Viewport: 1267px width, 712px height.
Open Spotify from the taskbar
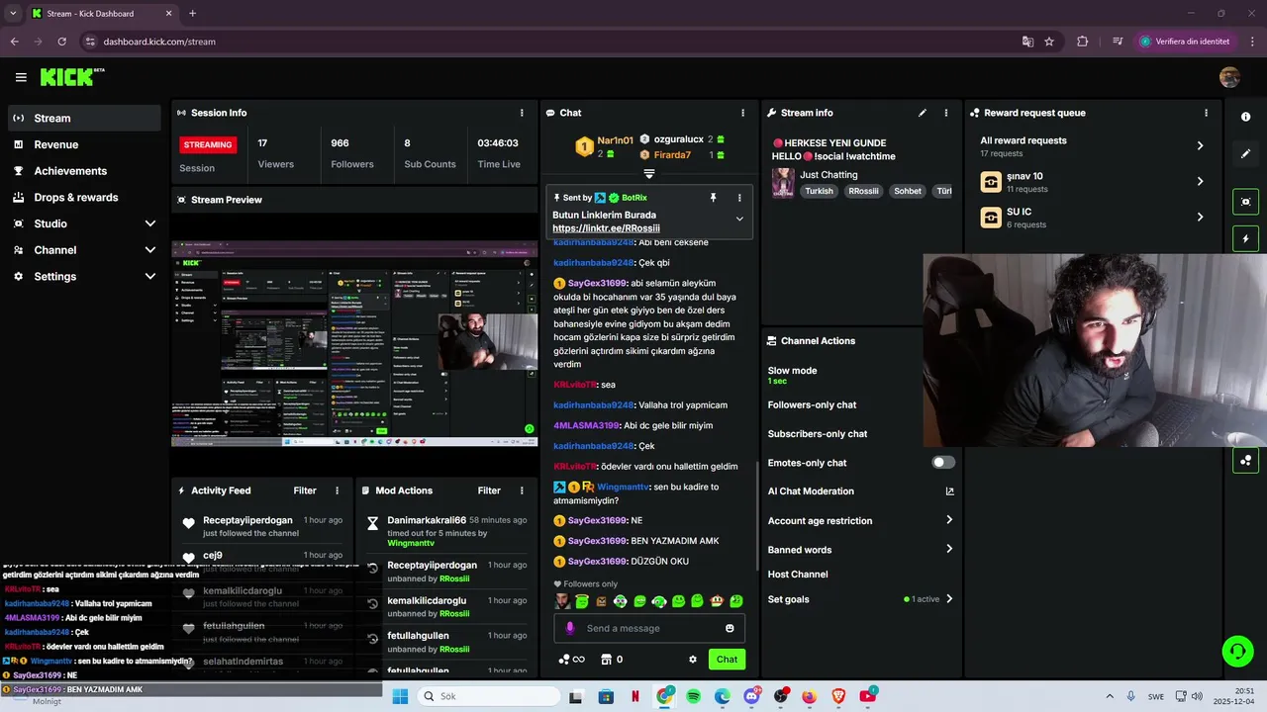point(694,696)
